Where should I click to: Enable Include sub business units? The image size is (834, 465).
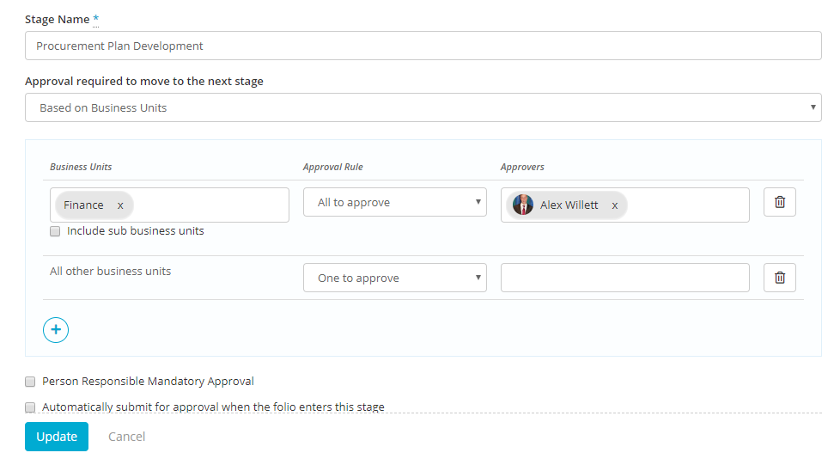pos(55,231)
